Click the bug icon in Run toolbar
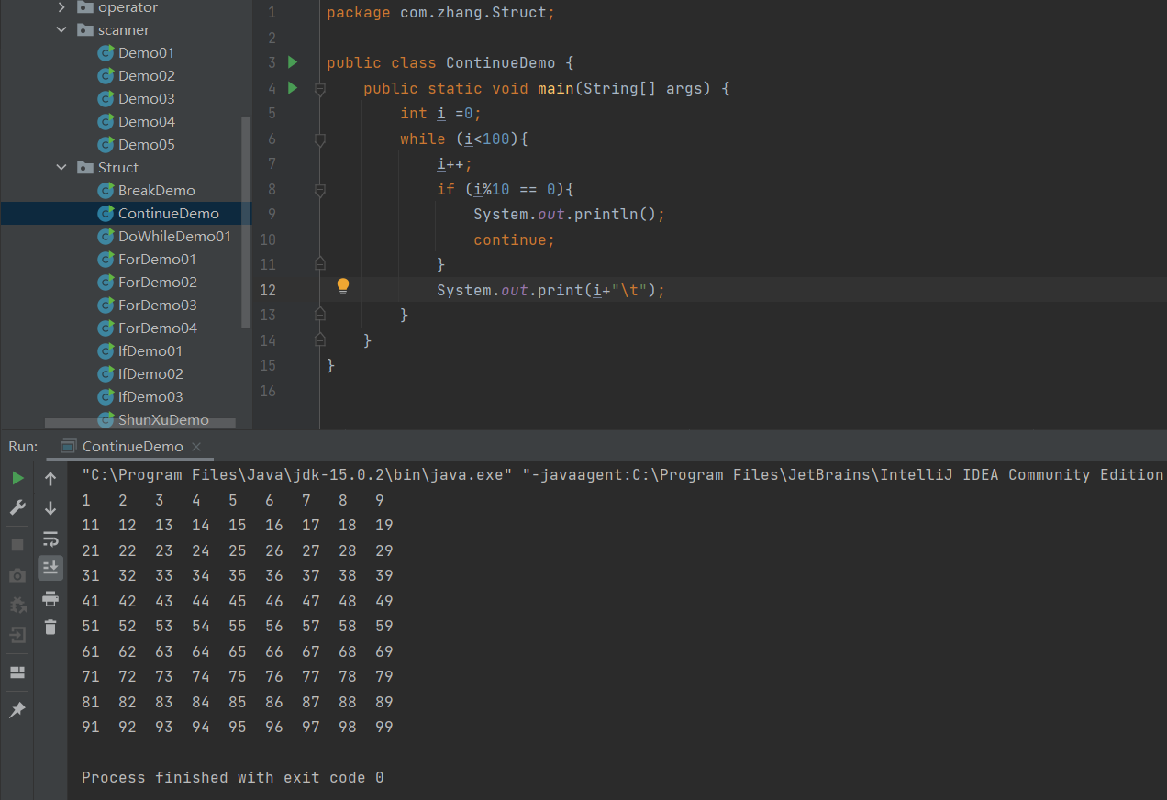 click(17, 606)
